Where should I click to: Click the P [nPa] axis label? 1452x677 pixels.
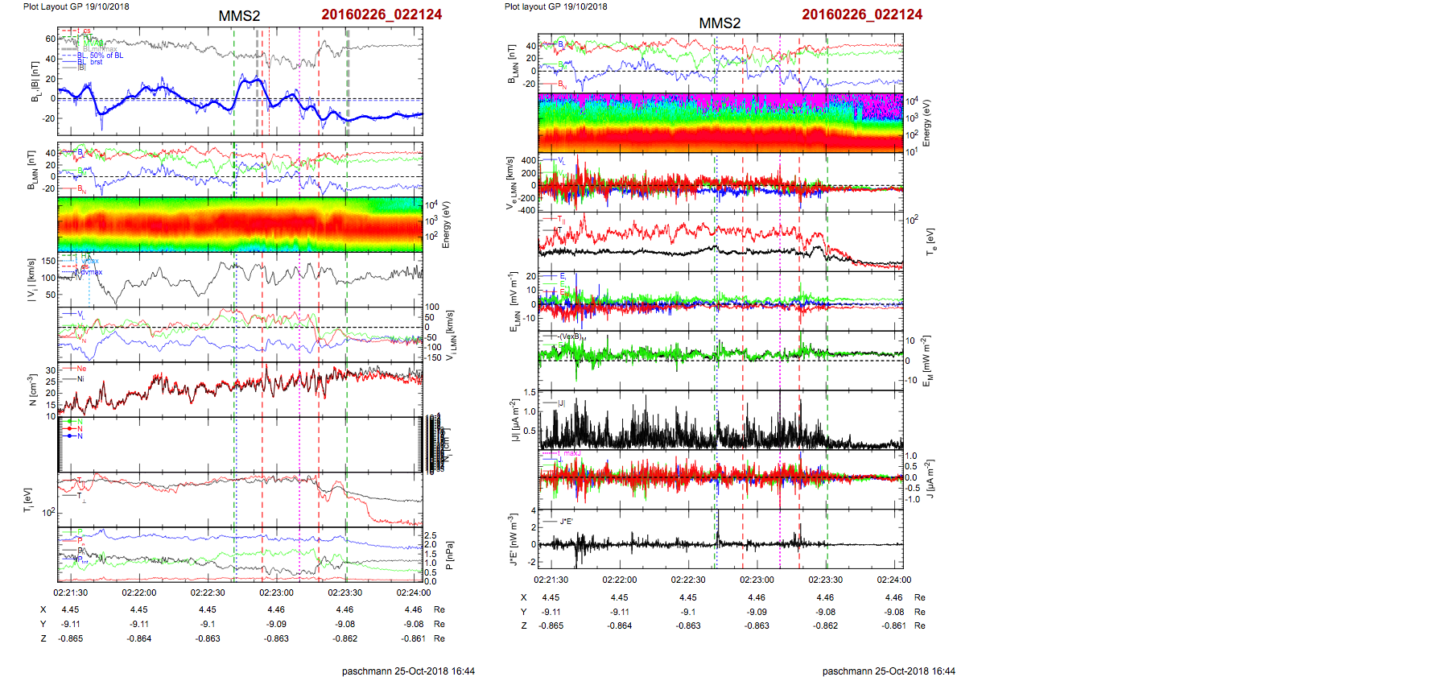coord(449,555)
